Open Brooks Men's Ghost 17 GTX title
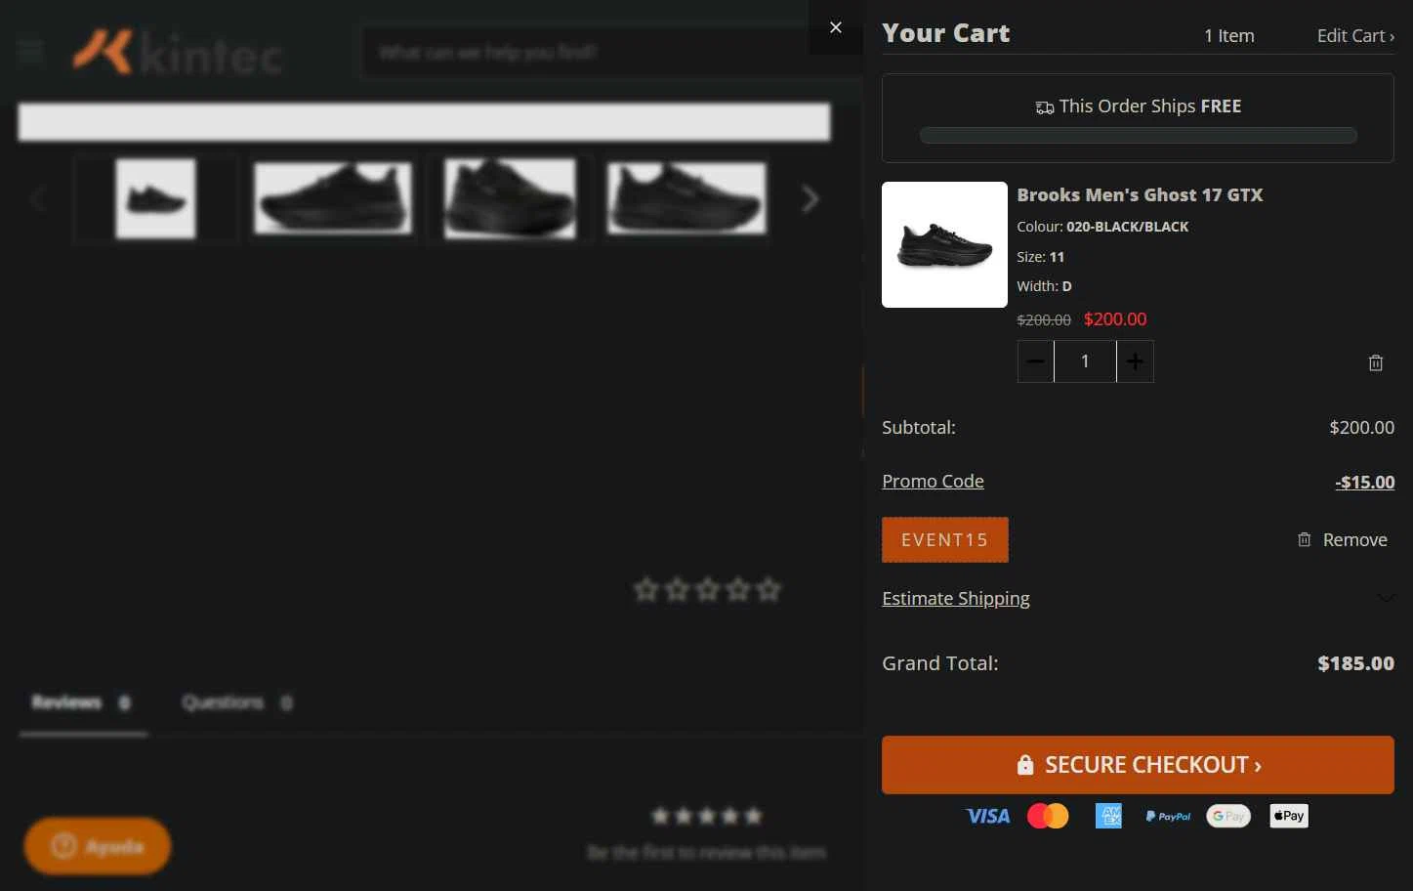Screen dimensions: 1413x891 (x=1140, y=194)
